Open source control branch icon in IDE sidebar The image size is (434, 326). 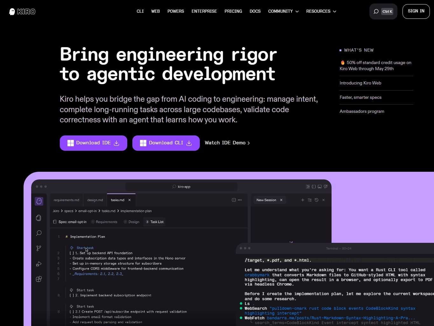coord(39,248)
